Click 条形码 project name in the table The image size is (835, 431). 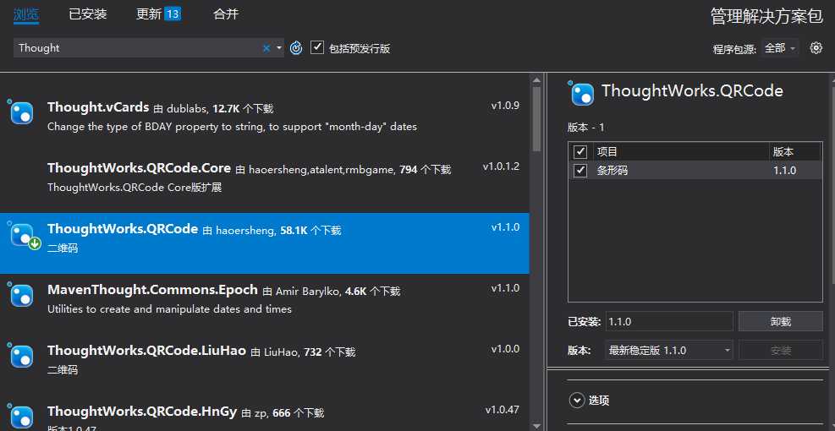pyautogui.click(x=613, y=171)
